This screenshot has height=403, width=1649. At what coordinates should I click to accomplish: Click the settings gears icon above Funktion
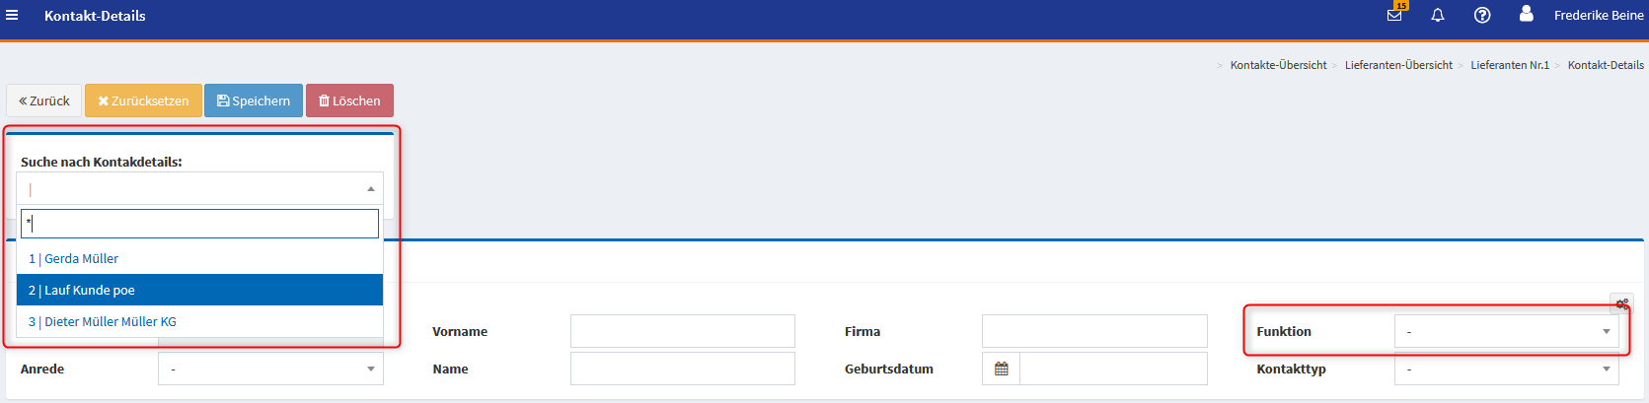(x=1621, y=303)
